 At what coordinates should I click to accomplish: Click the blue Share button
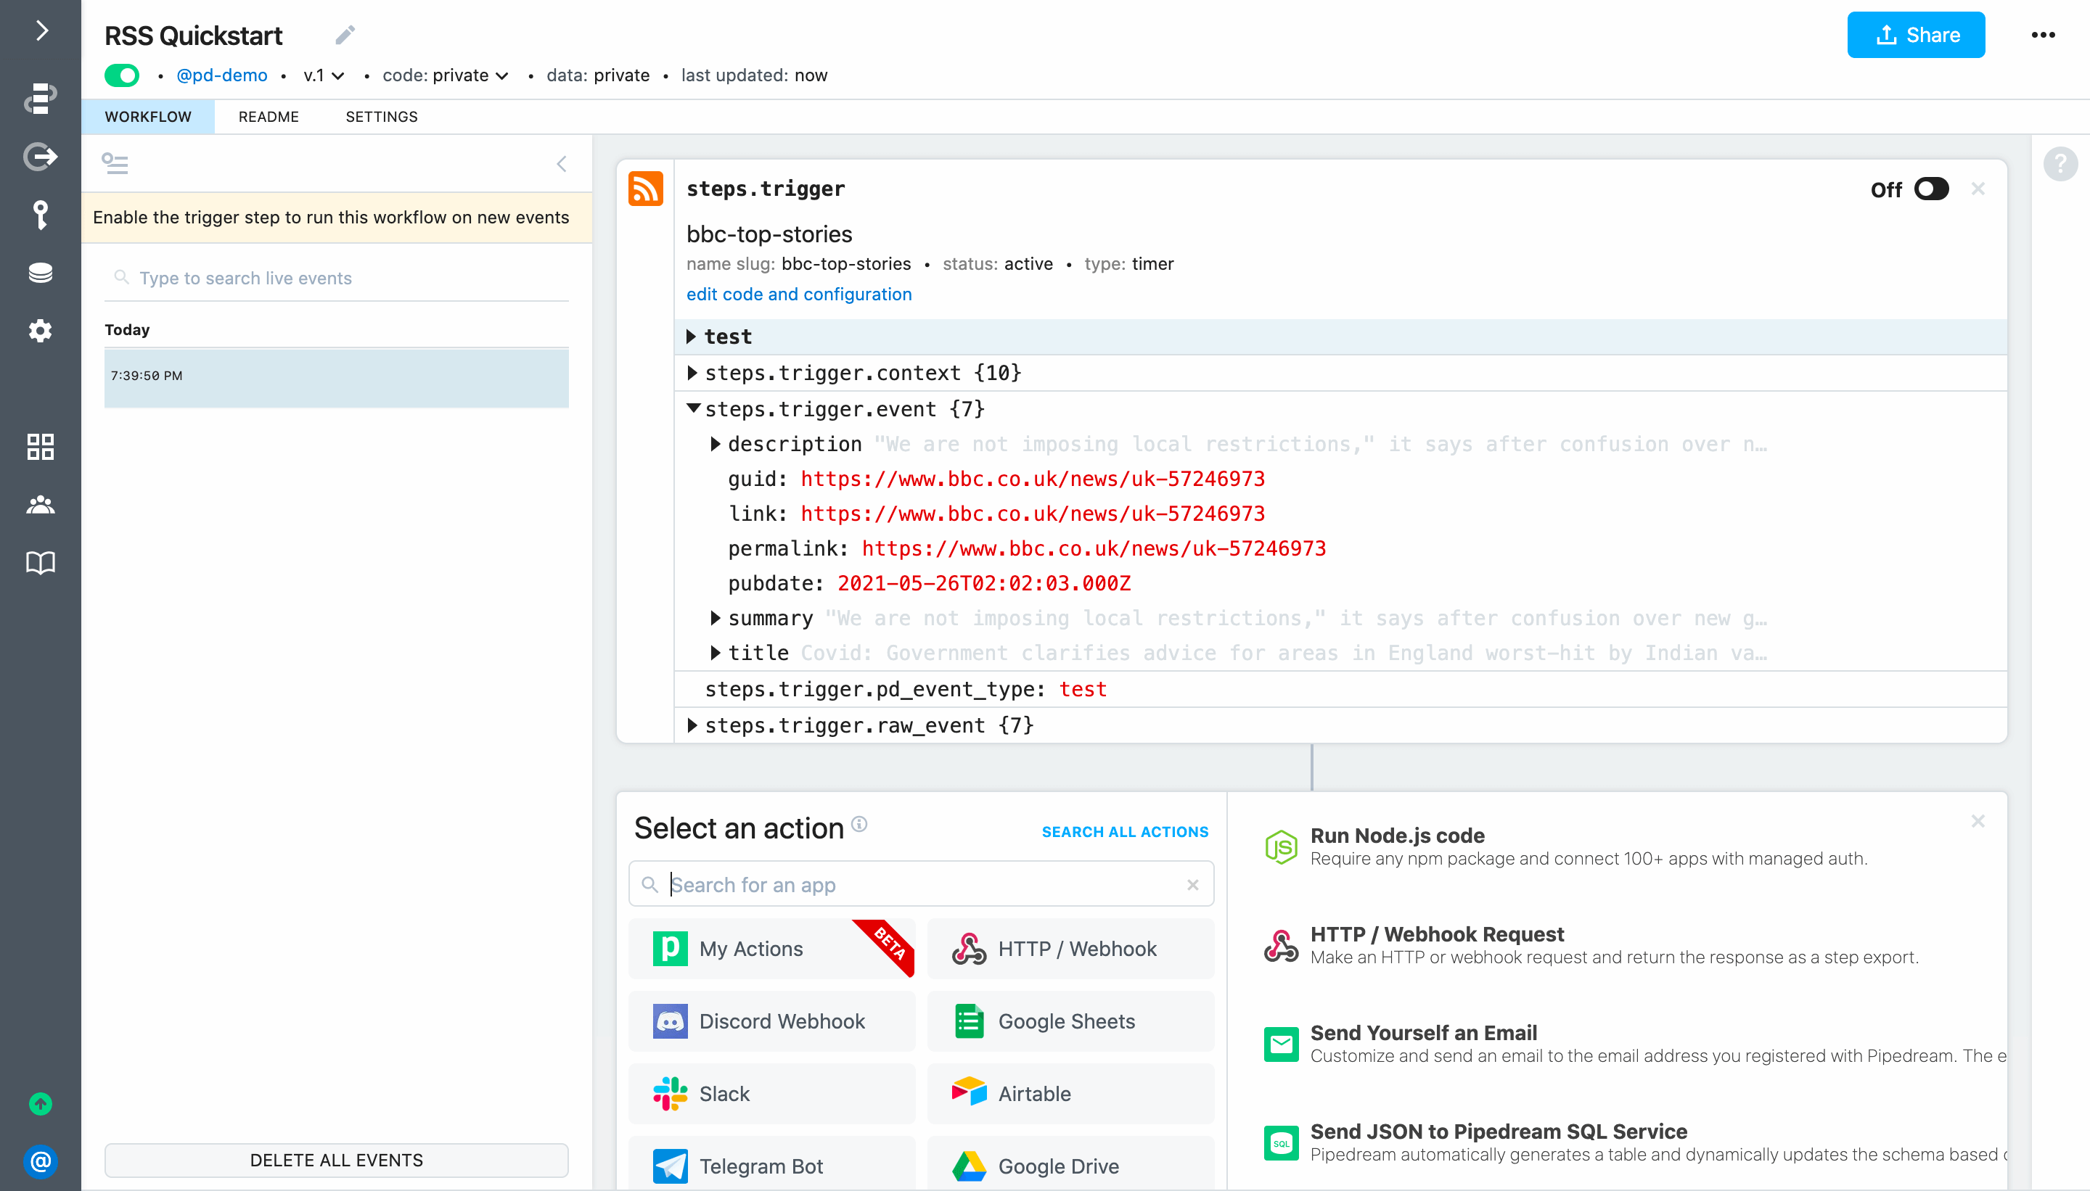point(1915,35)
